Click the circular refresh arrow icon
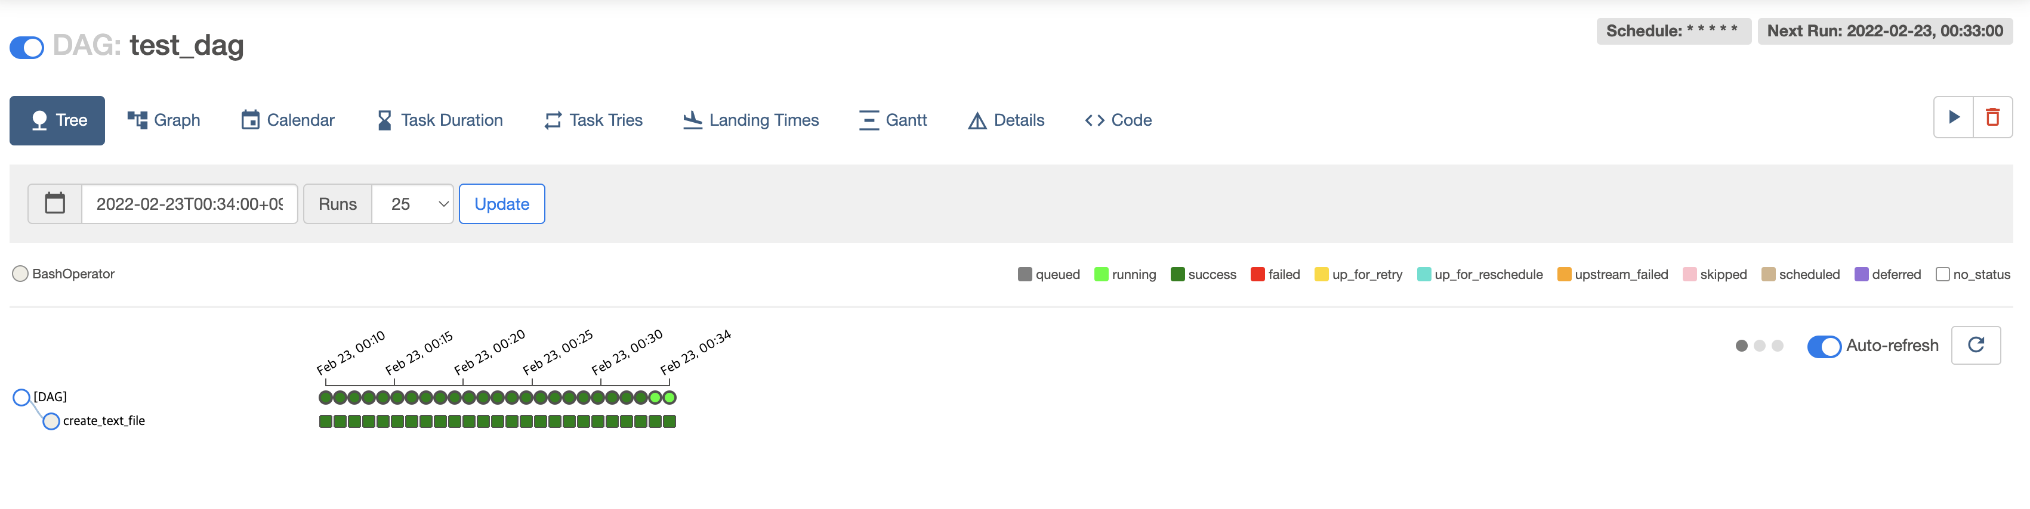 1975,344
